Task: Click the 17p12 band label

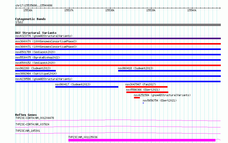Action: point(19,22)
